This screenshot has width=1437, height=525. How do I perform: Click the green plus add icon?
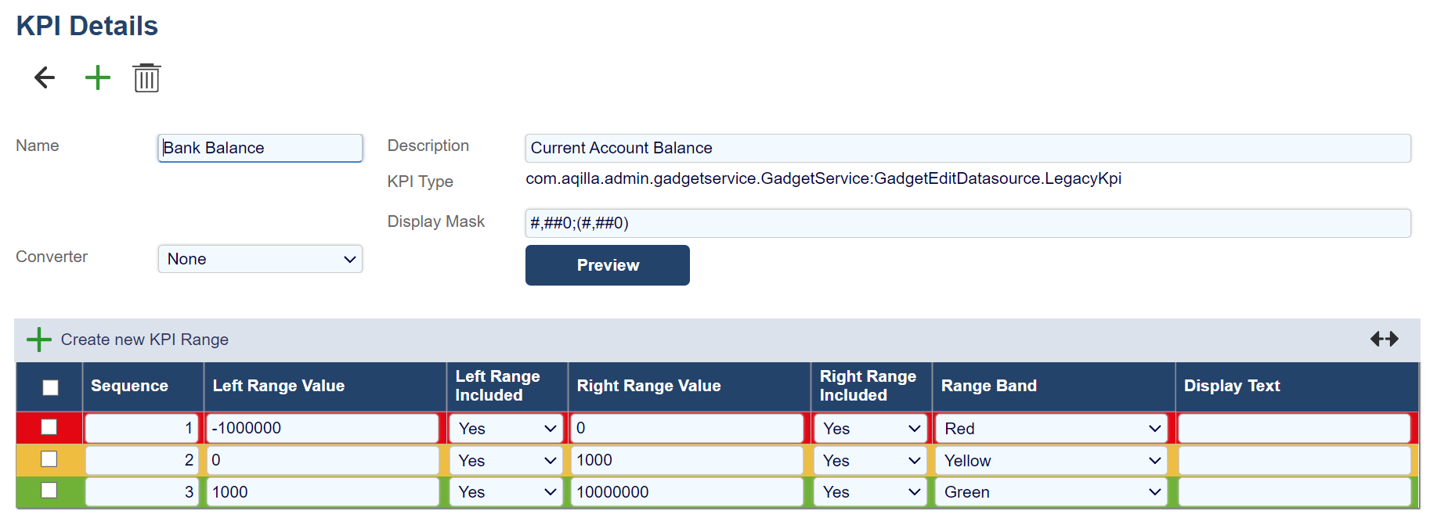(x=98, y=77)
